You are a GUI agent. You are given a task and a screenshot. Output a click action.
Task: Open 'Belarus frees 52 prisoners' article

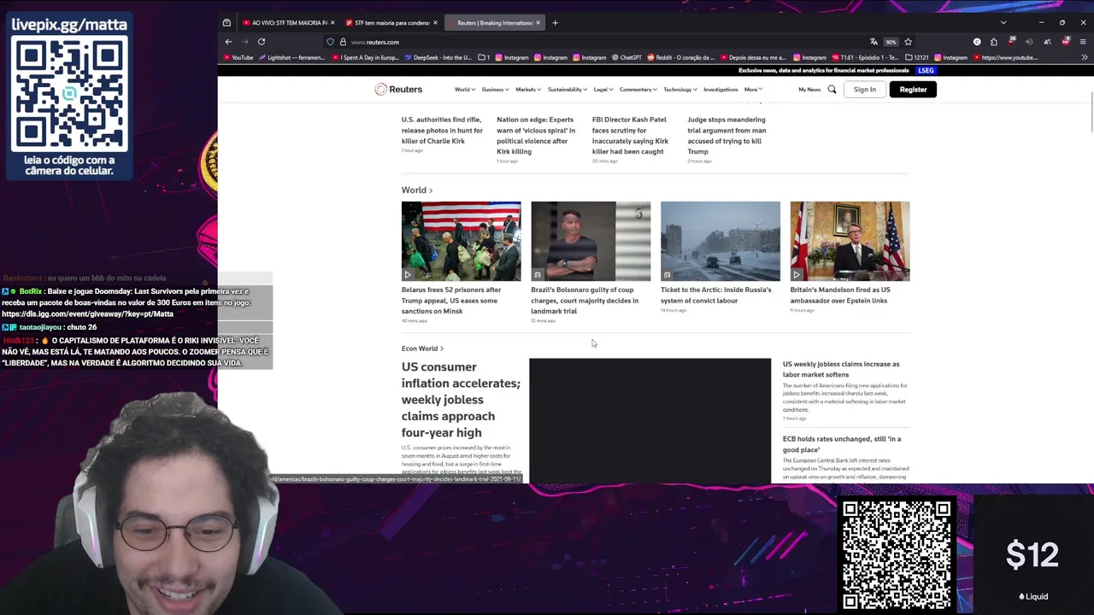click(x=451, y=300)
